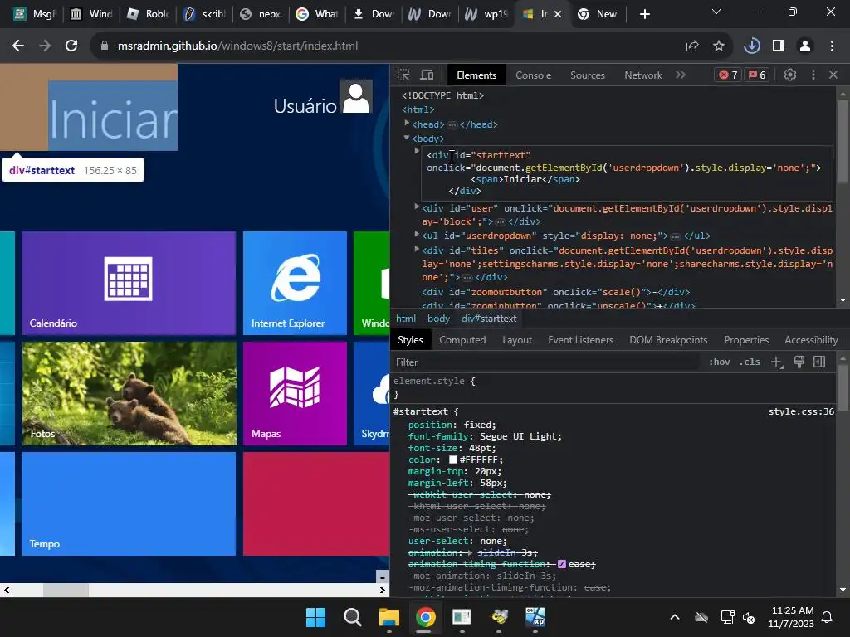Expand the div id=user node
The height and width of the screenshot is (637, 850).
417,207
